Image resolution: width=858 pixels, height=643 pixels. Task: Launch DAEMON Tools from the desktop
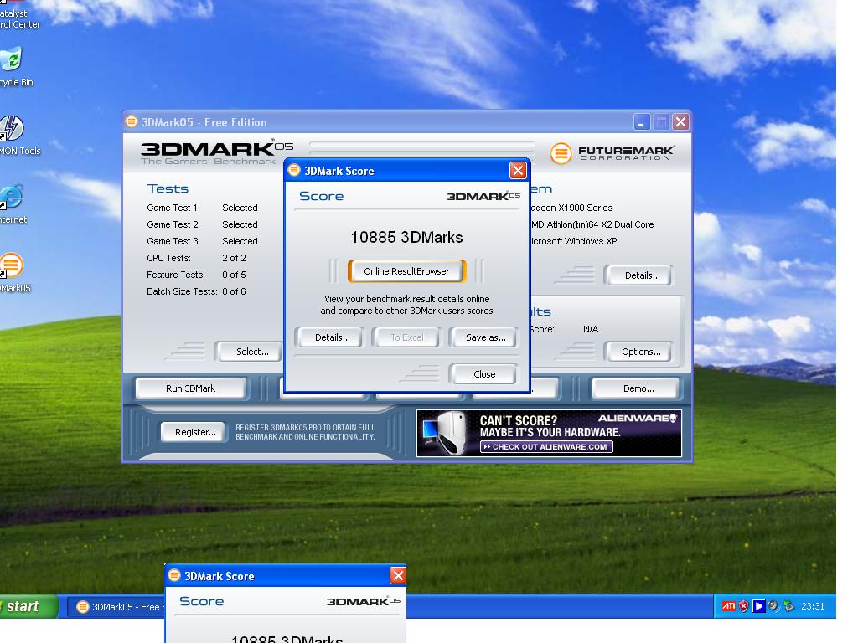click(x=11, y=130)
